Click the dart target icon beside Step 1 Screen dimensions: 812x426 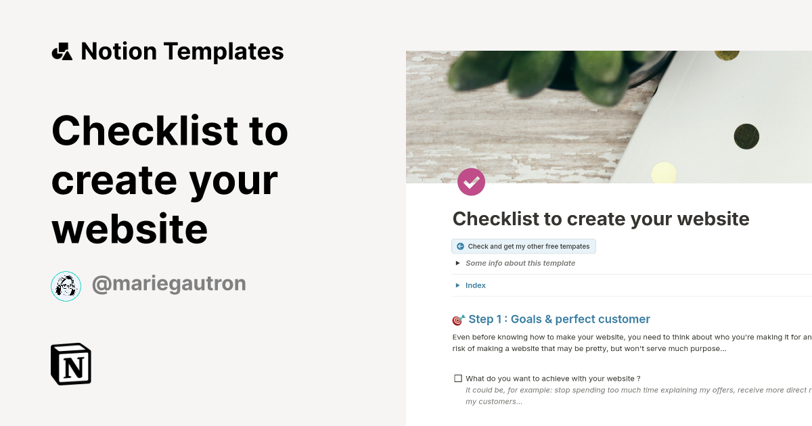tap(457, 318)
